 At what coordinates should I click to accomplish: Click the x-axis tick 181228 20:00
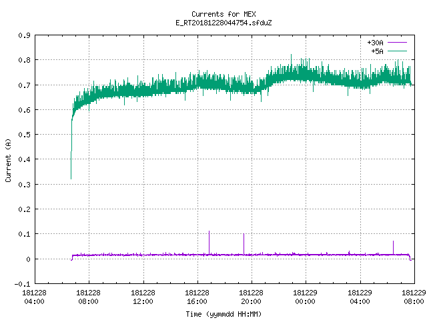251,297
